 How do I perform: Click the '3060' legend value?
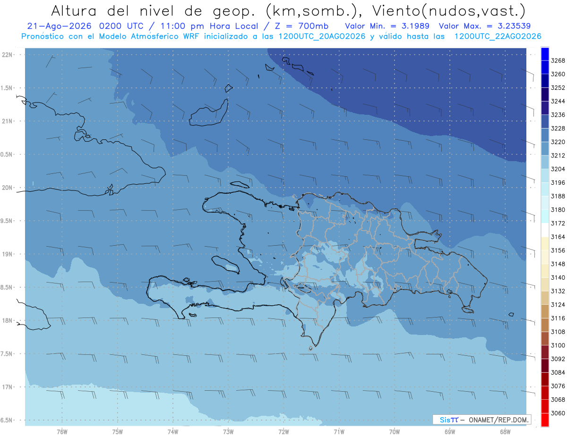click(558, 413)
